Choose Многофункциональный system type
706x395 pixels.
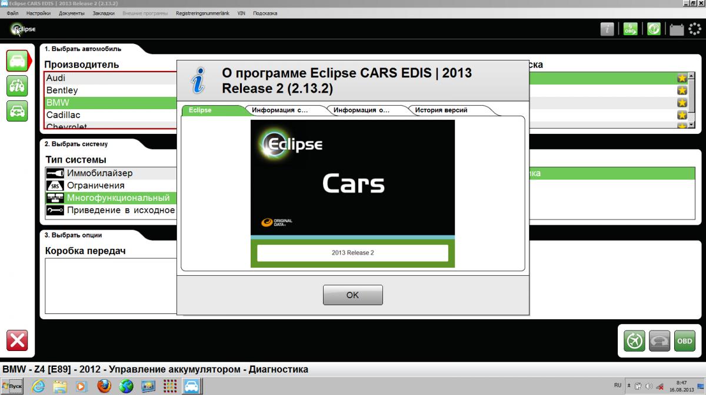111,198
